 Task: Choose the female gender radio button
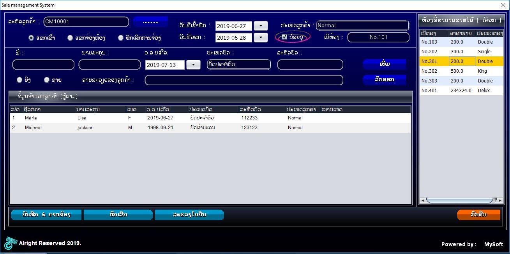19,80
